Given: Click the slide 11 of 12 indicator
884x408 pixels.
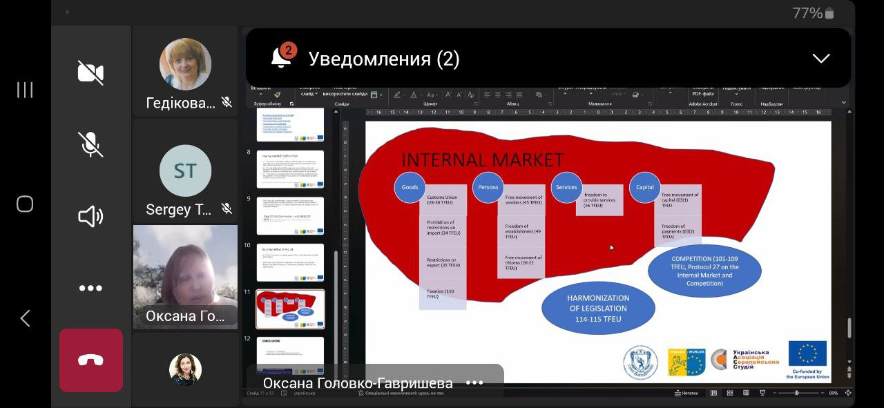Looking at the screenshot, I should pyautogui.click(x=260, y=394).
